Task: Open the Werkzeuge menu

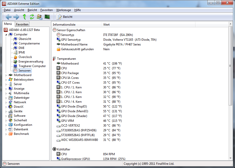Action: (x=64, y=10)
